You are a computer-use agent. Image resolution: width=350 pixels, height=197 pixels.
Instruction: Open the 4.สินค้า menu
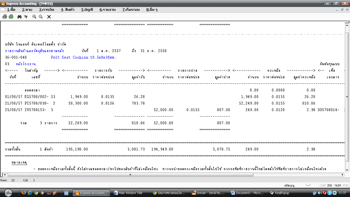[67, 10]
